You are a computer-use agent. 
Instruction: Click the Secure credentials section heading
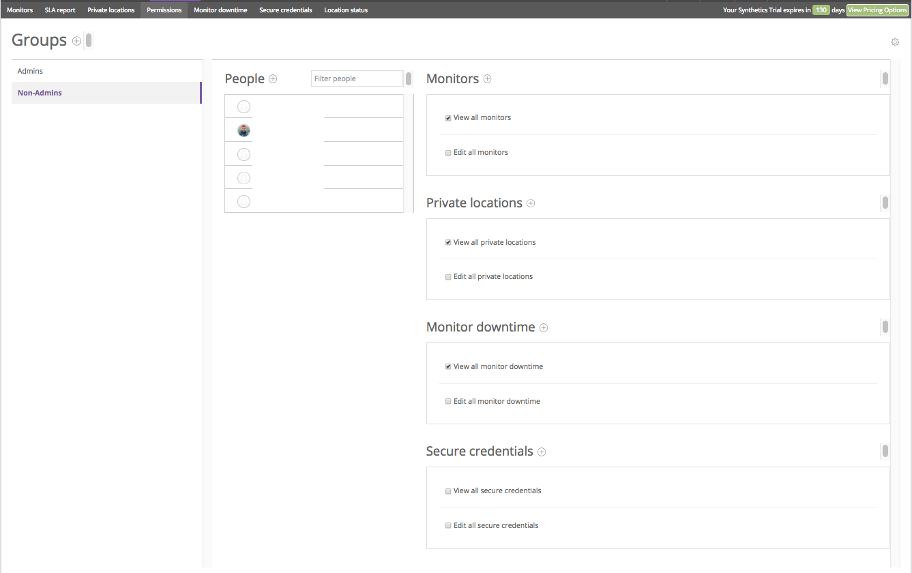tap(480, 452)
